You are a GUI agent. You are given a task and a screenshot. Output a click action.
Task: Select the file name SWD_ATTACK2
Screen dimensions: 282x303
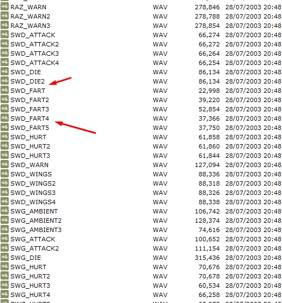point(34,44)
